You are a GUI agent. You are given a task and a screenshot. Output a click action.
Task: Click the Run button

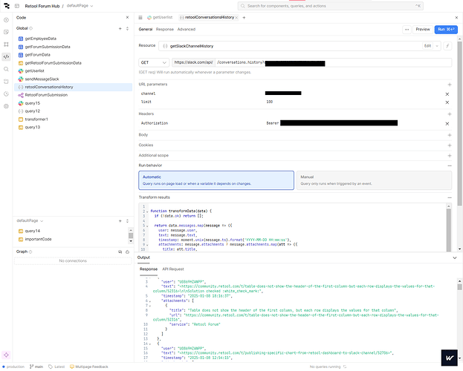tap(446, 30)
